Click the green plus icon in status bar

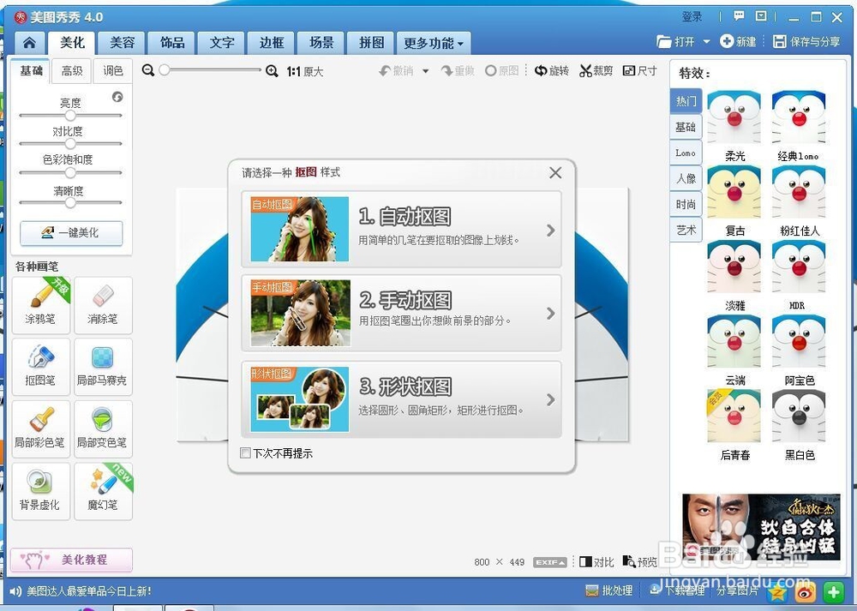tap(833, 592)
